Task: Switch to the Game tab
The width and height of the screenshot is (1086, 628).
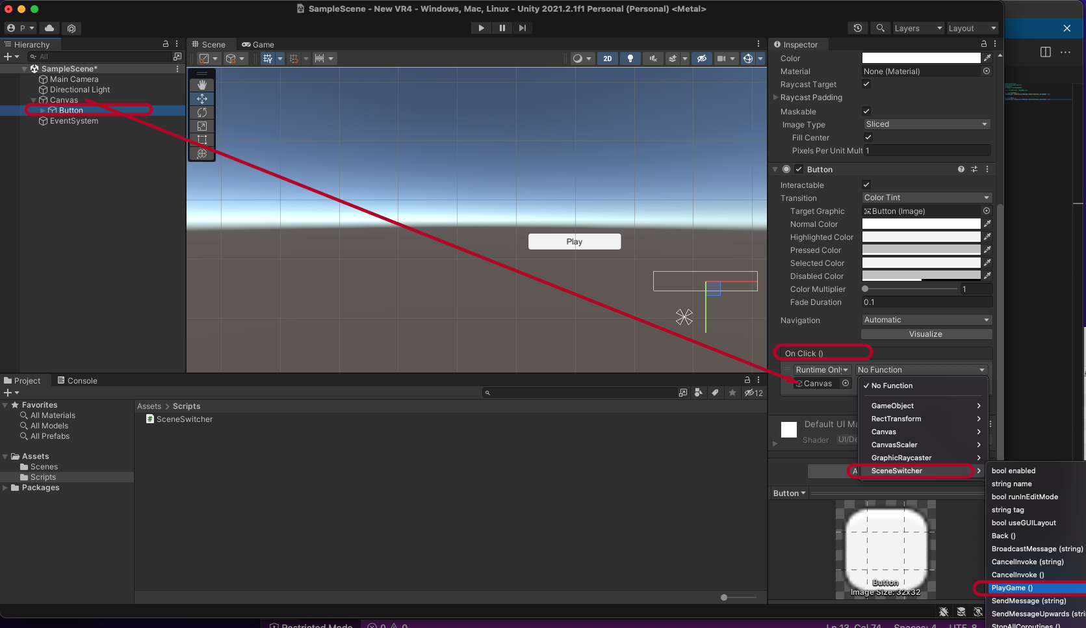Action: point(258,45)
